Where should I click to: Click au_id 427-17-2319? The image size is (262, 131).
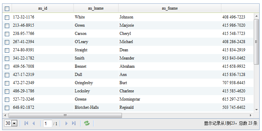24,75
